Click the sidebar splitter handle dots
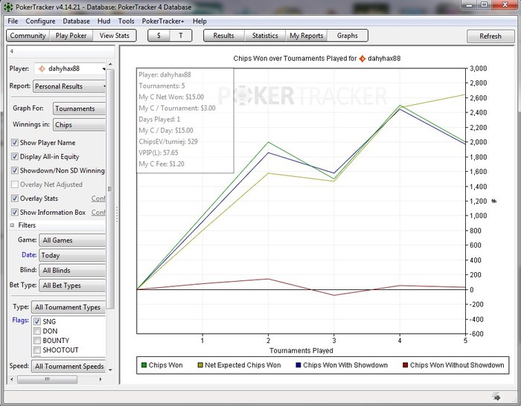Image resolution: width=521 pixels, height=406 pixels. (x=117, y=214)
